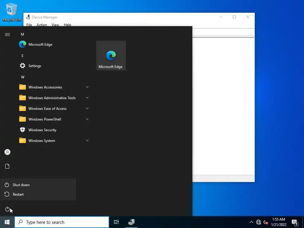
Task: Choose Restart from power menu
Action: (38, 194)
